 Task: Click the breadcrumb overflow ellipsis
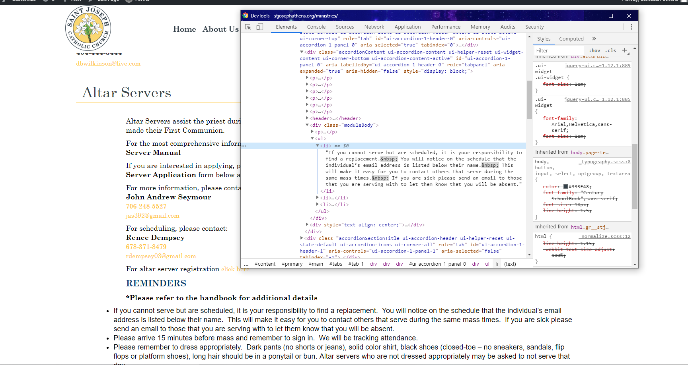coord(246,264)
